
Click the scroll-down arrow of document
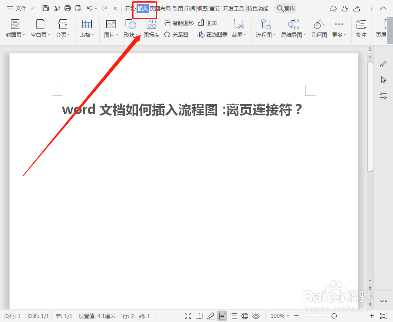click(x=370, y=281)
